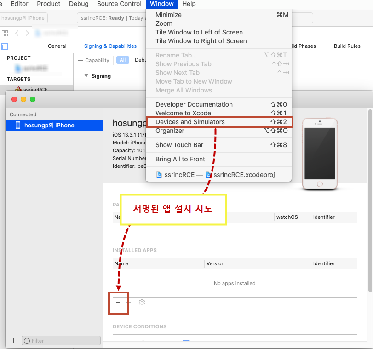Click the iPhone device image
The width and height of the screenshot is (373, 349).
tap(320, 154)
